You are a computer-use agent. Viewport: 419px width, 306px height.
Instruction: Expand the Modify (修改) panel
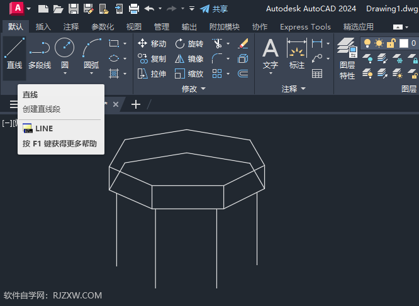click(194, 89)
